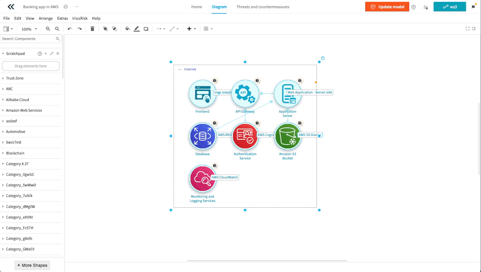The image size is (481, 272).
Task: Delete selection with trash icon
Action: 93,29
